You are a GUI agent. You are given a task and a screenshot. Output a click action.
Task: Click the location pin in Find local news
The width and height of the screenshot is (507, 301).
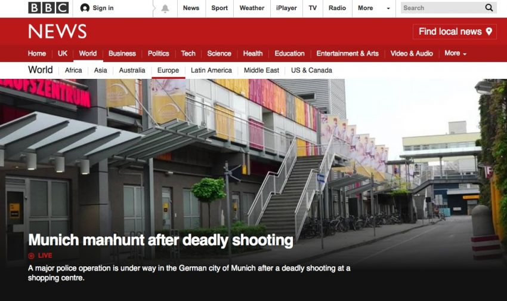[489, 32]
